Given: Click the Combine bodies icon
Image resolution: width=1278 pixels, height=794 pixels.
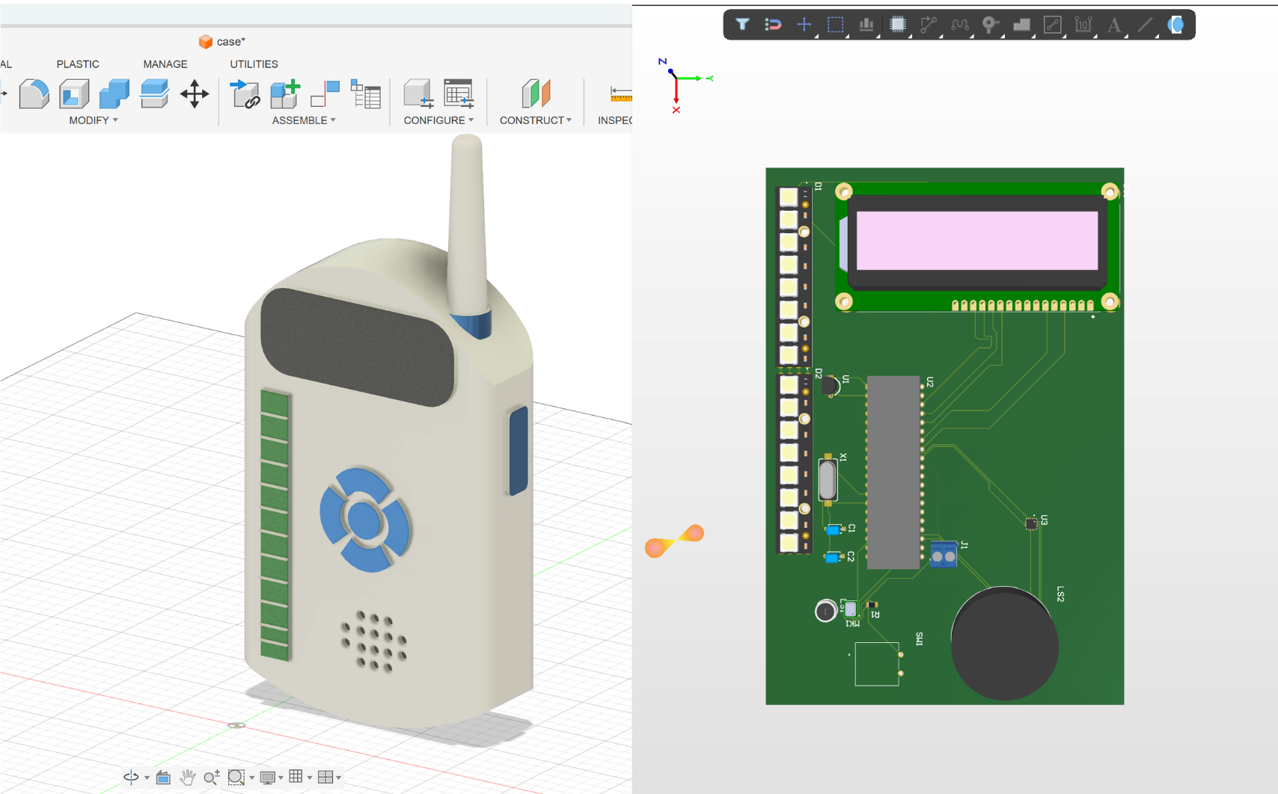Looking at the screenshot, I should (114, 94).
